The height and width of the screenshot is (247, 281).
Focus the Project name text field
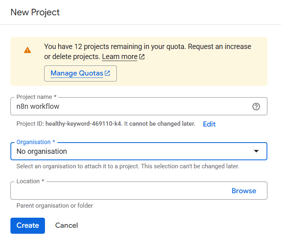128,106
